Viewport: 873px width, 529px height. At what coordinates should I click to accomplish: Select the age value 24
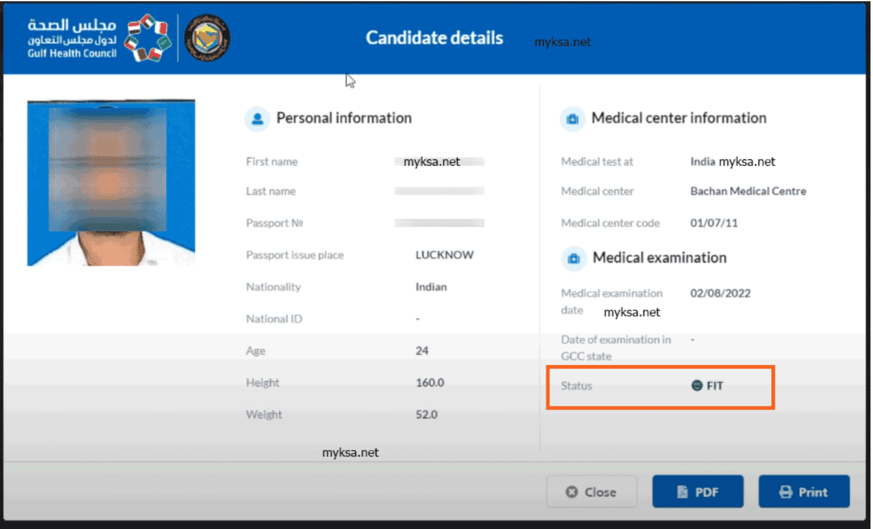click(x=422, y=351)
